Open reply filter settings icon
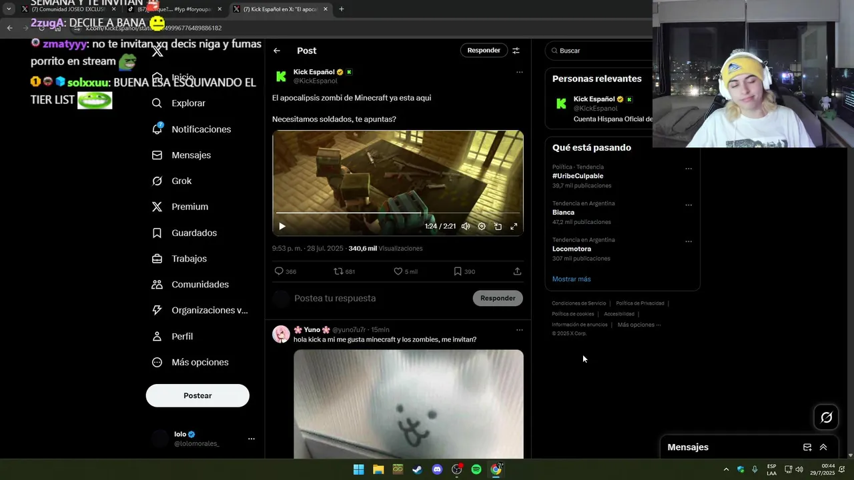Screen dimensions: 854x480 click(516, 51)
